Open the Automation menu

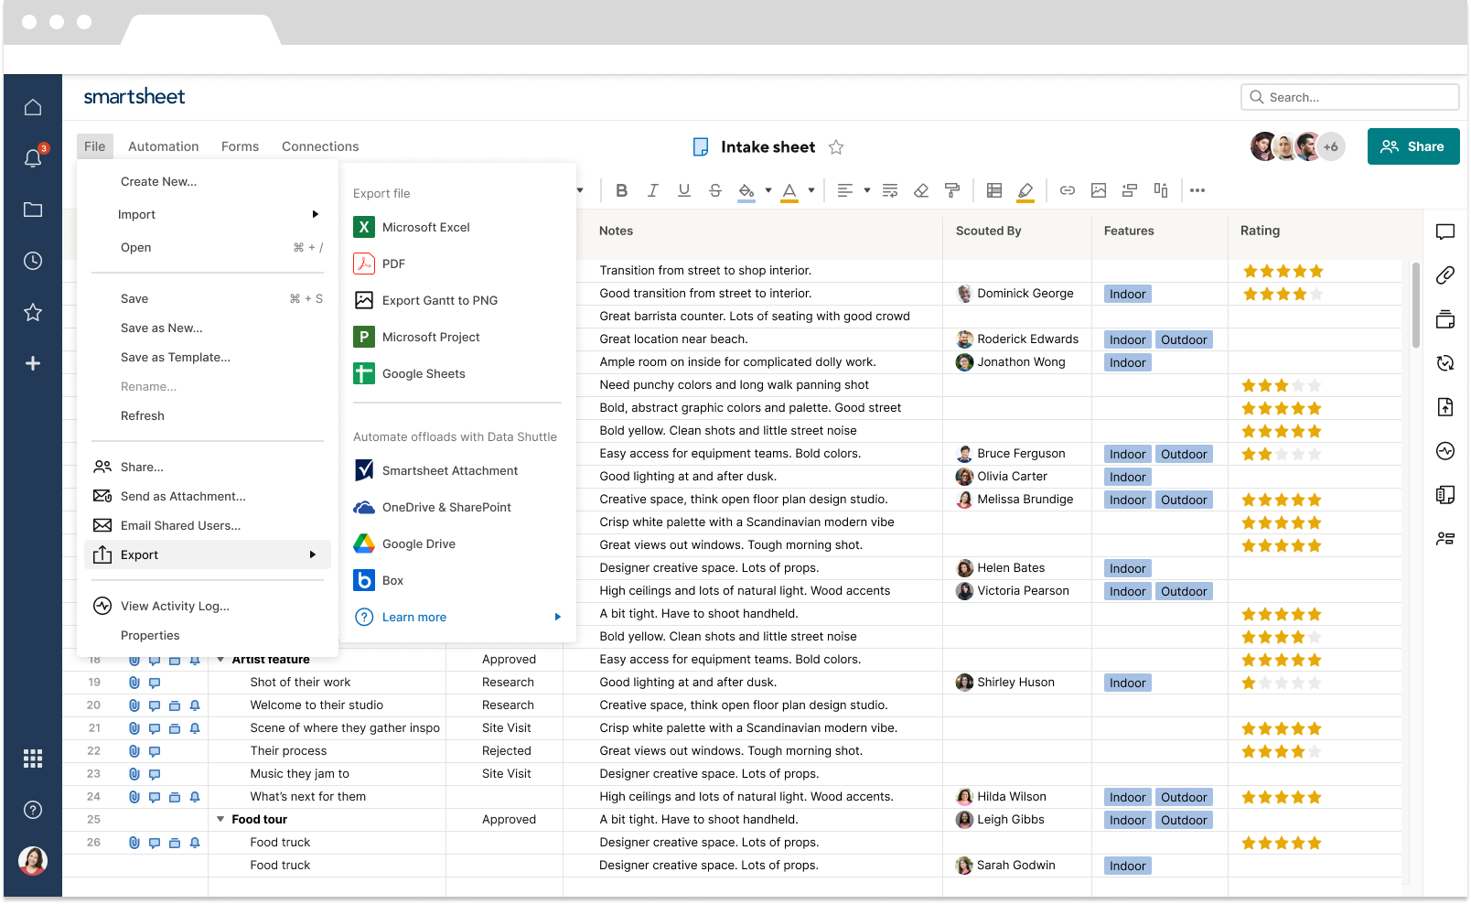pyautogui.click(x=163, y=145)
